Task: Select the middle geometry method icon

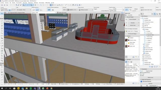Action: coord(37,10)
